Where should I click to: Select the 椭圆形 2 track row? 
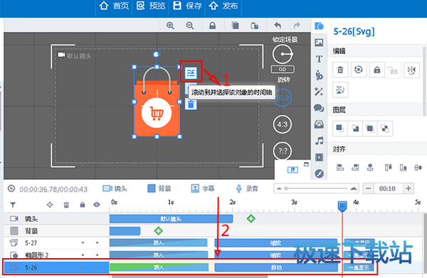pos(56,255)
